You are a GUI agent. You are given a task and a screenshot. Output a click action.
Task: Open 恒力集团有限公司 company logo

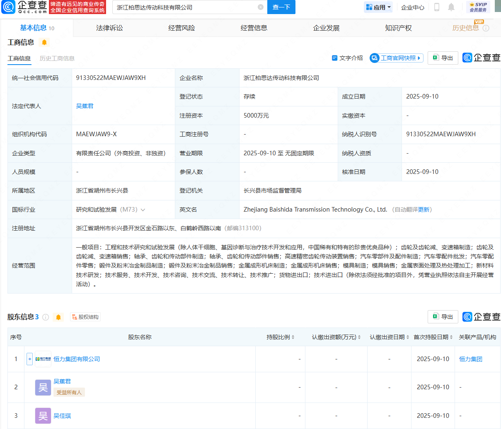click(x=43, y=359)
